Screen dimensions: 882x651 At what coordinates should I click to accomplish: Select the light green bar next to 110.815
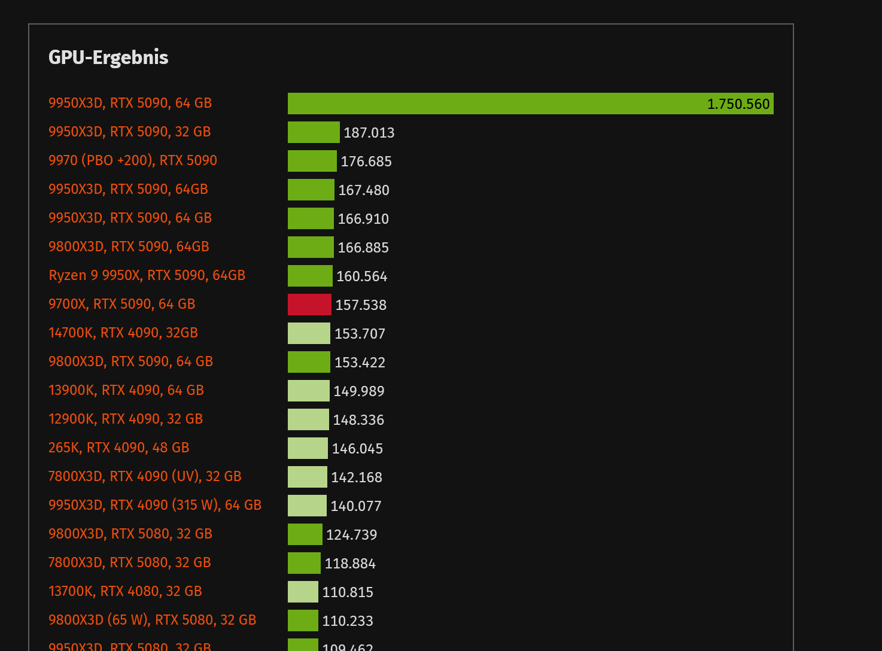click(x=303, y=592)
